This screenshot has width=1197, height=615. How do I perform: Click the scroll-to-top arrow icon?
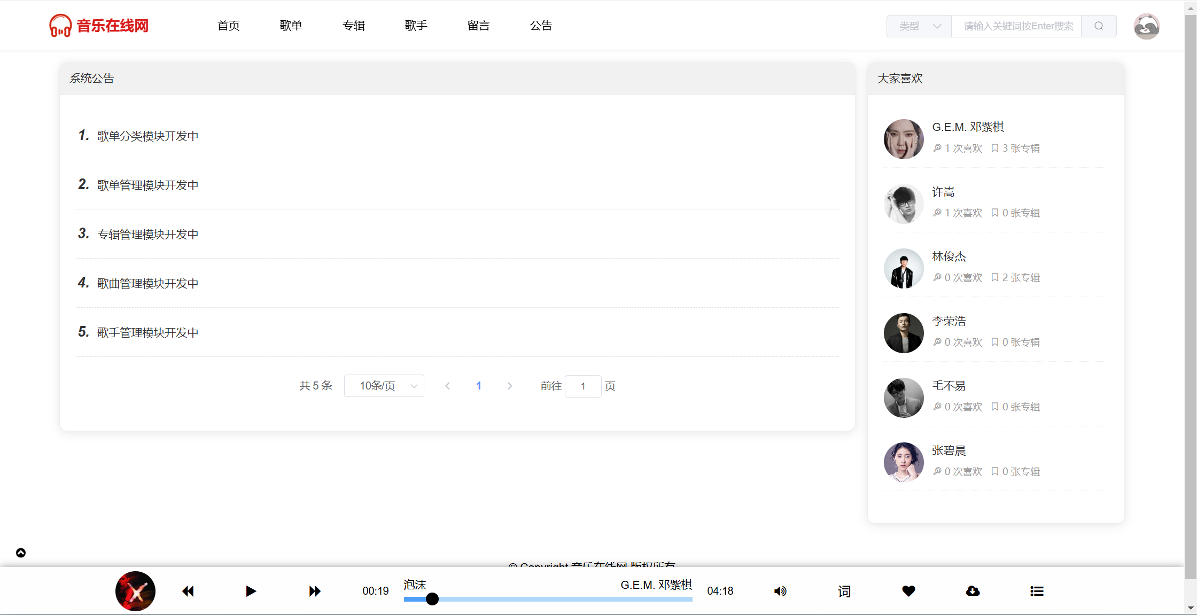21,552
